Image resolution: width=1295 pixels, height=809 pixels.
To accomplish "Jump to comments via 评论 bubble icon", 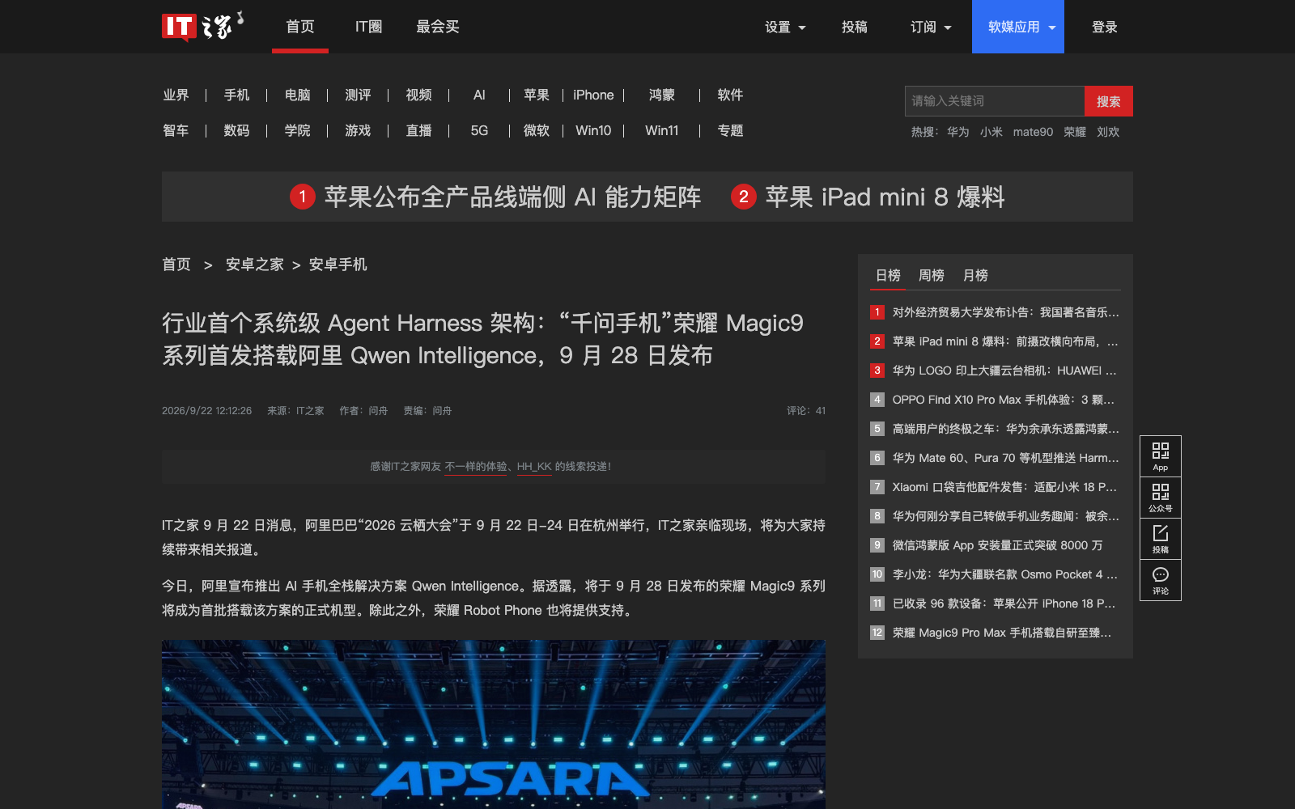I will tap(1161, 580).
